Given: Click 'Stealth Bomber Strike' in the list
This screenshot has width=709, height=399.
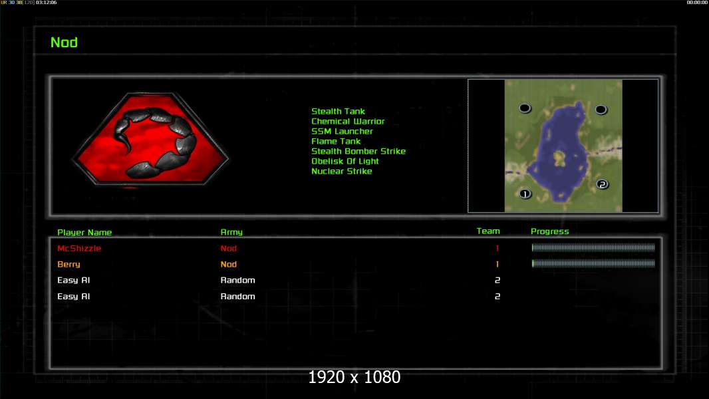Looking at the screenshot, I should [x=358, y=151].
